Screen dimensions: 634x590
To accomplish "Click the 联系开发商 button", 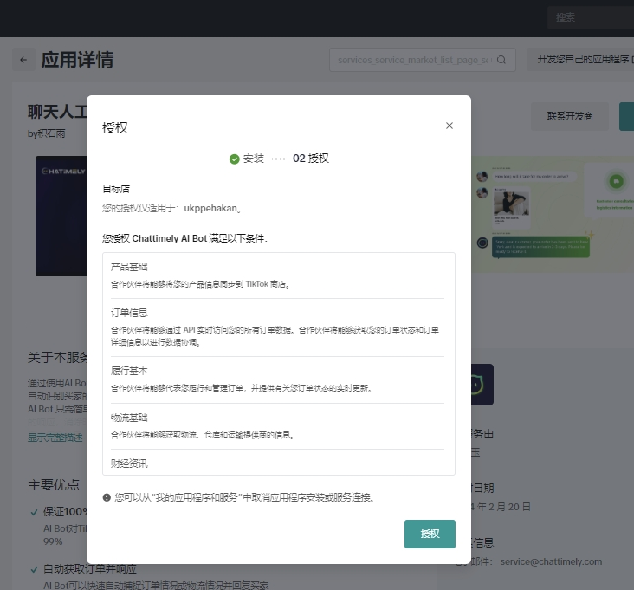I will tap(570, 116).
